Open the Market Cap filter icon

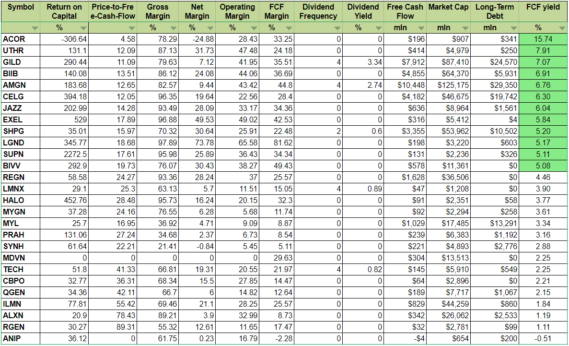[x=464, y=28]
